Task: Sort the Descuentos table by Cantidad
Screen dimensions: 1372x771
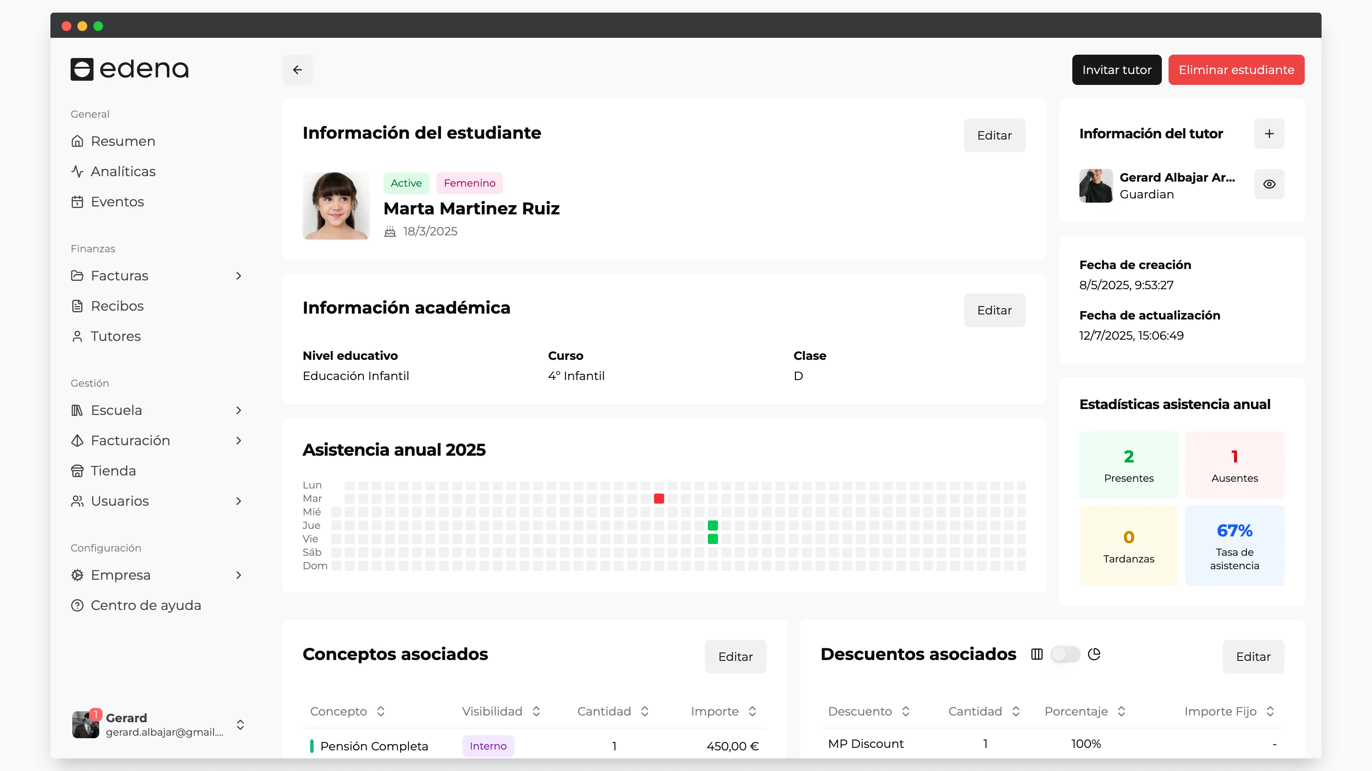Action: click(x=984, y=711)
